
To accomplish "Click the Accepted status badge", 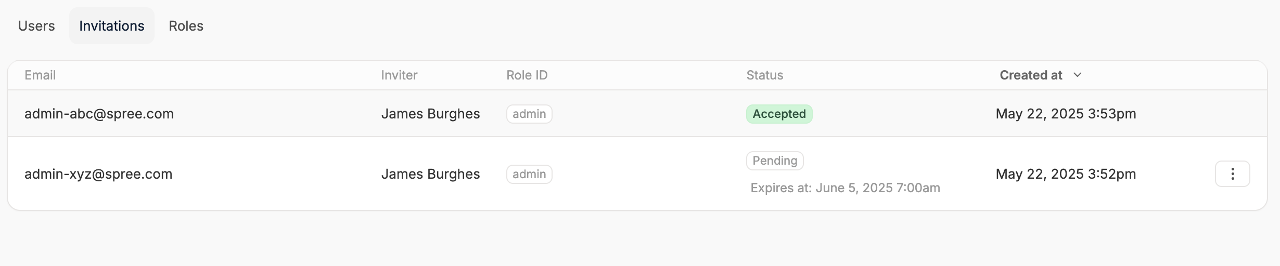I will click(x=779, y=114).
